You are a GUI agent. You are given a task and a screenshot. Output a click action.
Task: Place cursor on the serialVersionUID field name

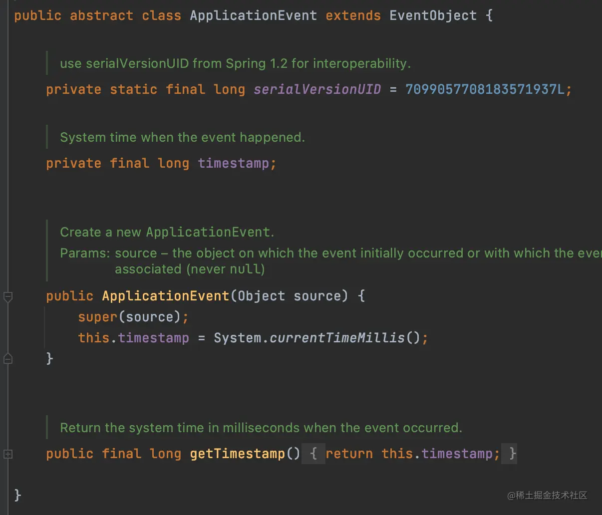(x=317, y=89)
